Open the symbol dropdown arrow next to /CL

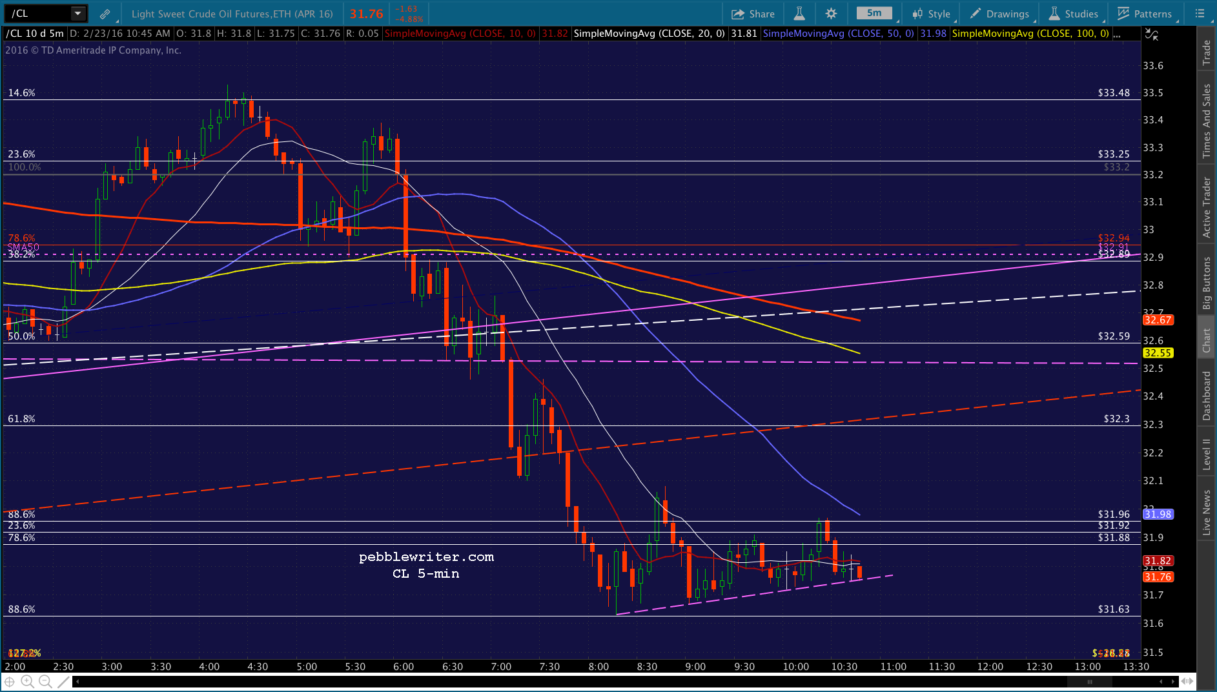tap(77, 13)
